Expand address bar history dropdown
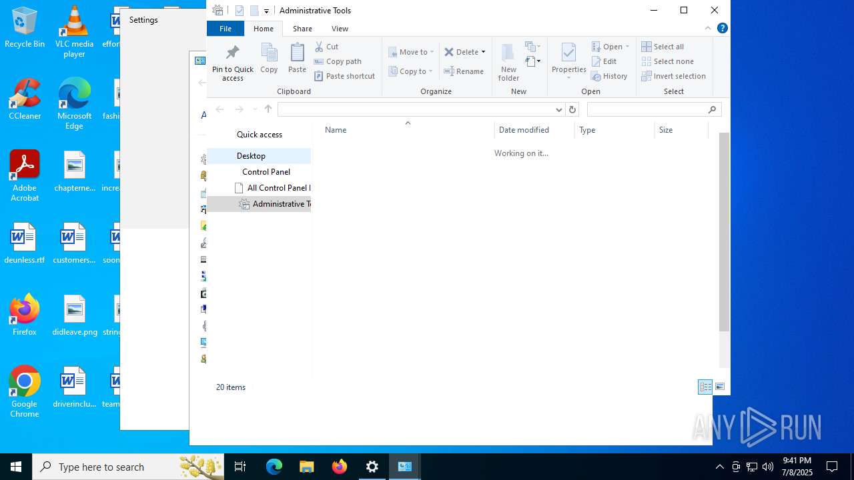 559,109
